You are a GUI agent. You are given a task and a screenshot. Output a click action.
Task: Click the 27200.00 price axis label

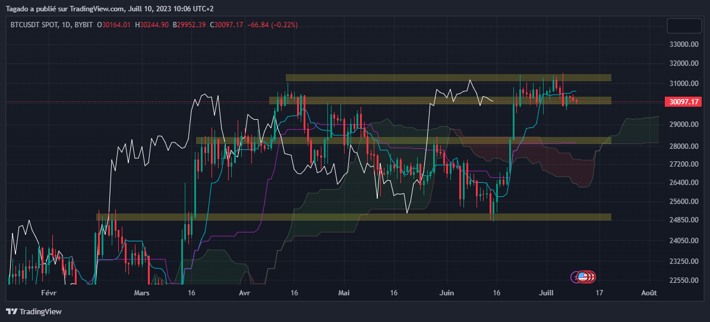pyautogui.click(x=684, y=164)
